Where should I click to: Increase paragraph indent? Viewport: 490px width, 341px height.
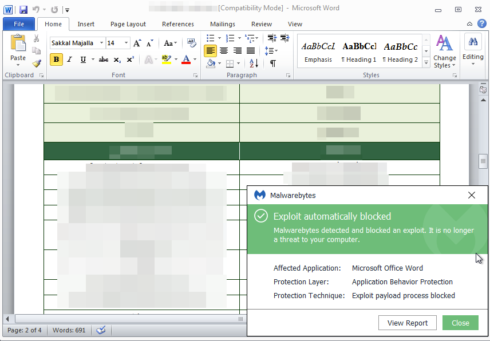284,38
